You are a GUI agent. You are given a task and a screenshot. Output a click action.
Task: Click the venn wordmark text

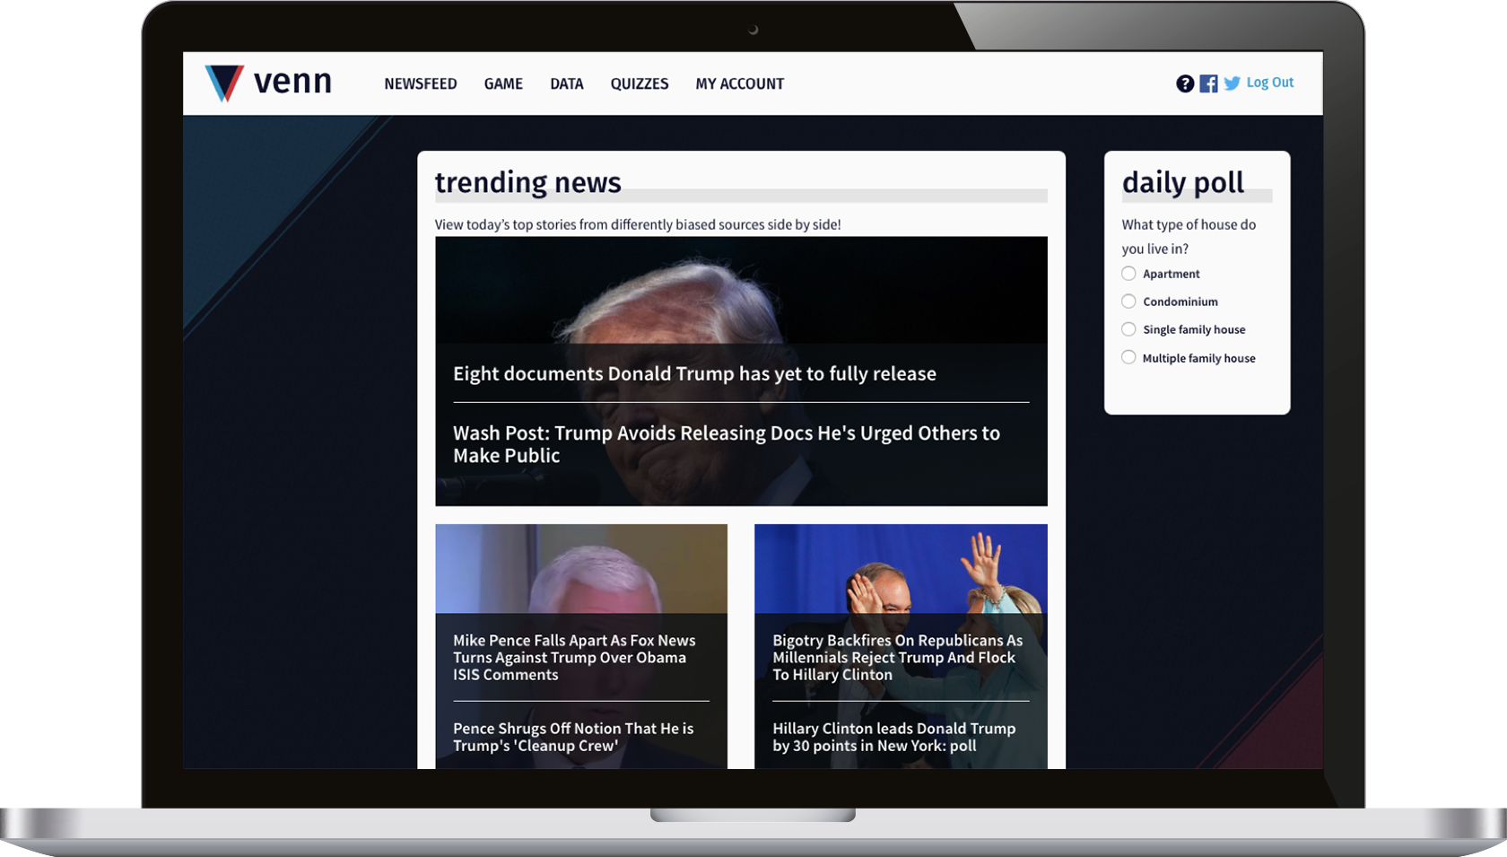292,82
